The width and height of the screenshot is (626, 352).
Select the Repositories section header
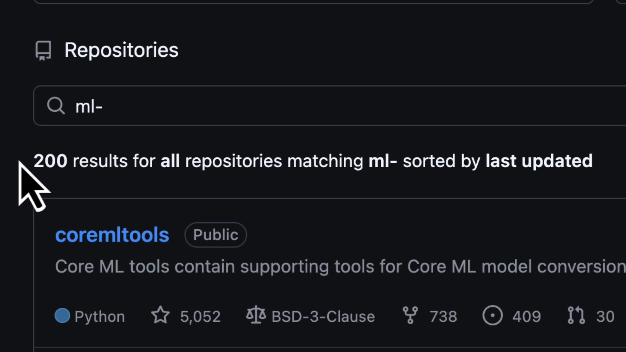click(x=121, y=50)
